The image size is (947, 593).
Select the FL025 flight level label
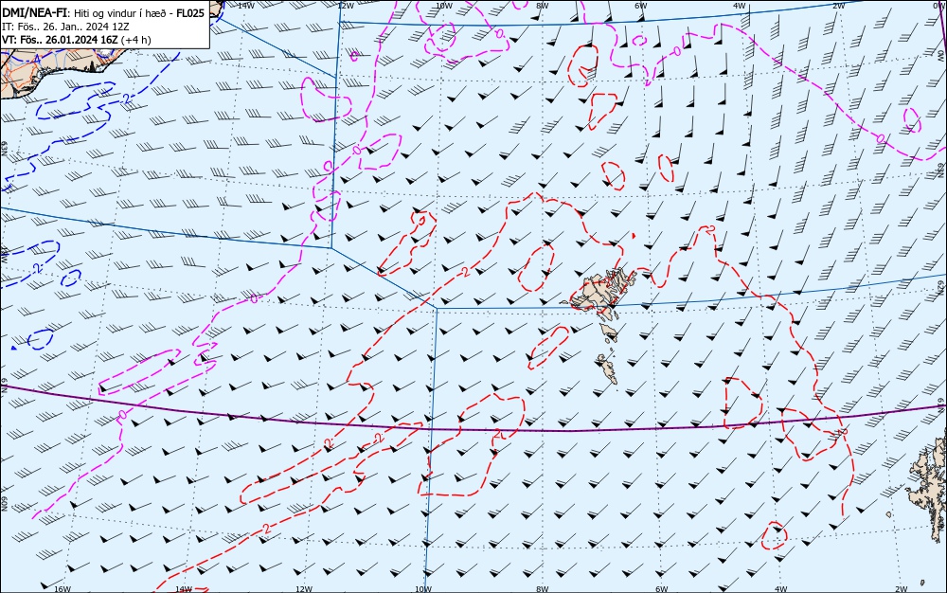click(190, 13)
